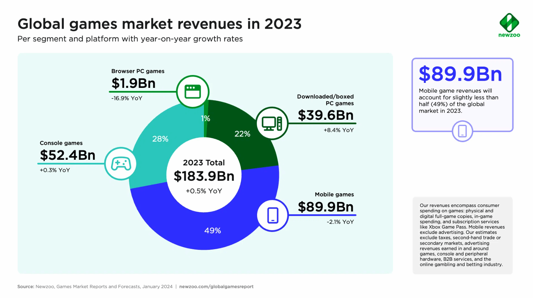
Task: Click the '1%' label on the donut
Action: click(x=206, y=119)
